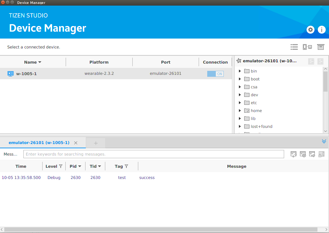
Task: Sort devices by Name column header
Action: click(33, 62)
